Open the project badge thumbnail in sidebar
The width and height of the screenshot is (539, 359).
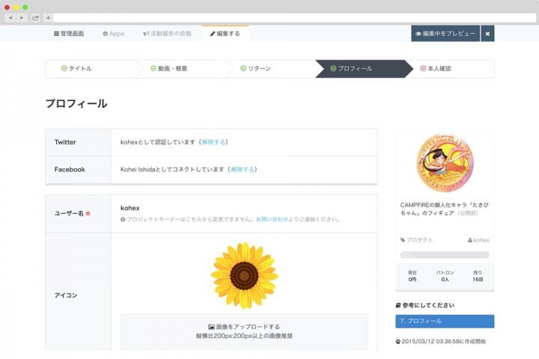coord(445,163)
